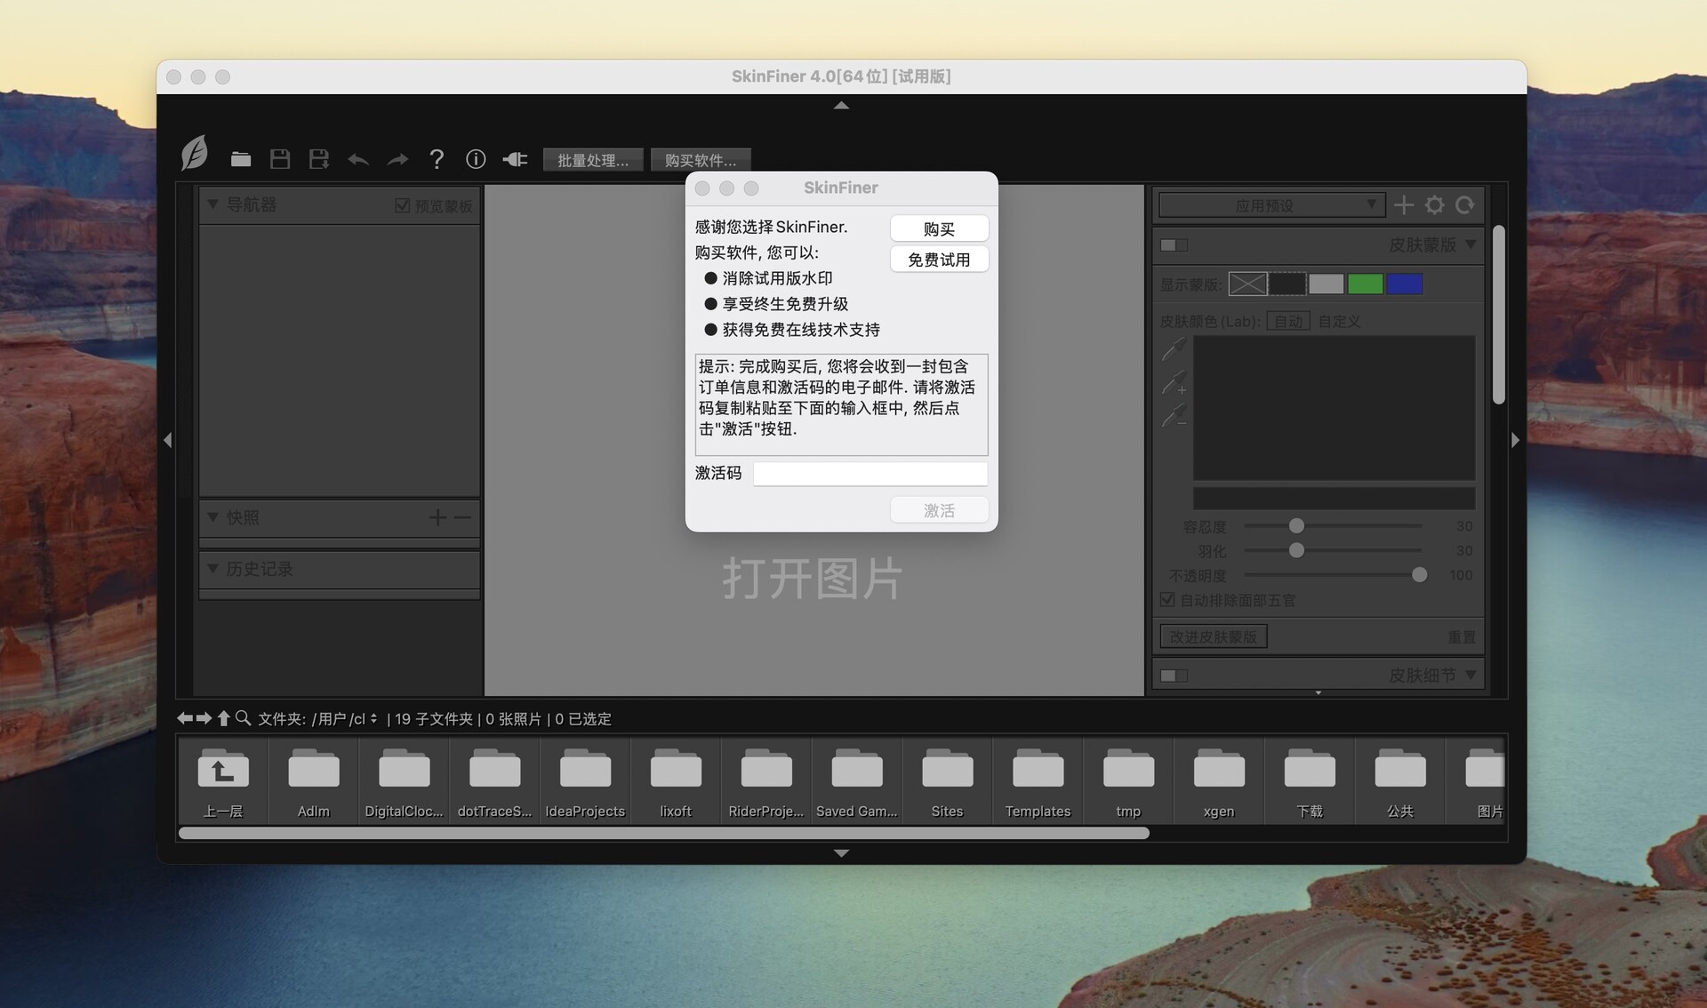Open preset settings via the gear icon
Image resolution: width=1707 pixels, height=1008 pixels.
click(x=1434, y=205)
